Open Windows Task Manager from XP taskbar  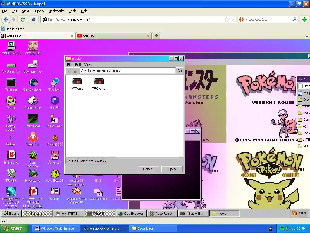tap(56, 228)
